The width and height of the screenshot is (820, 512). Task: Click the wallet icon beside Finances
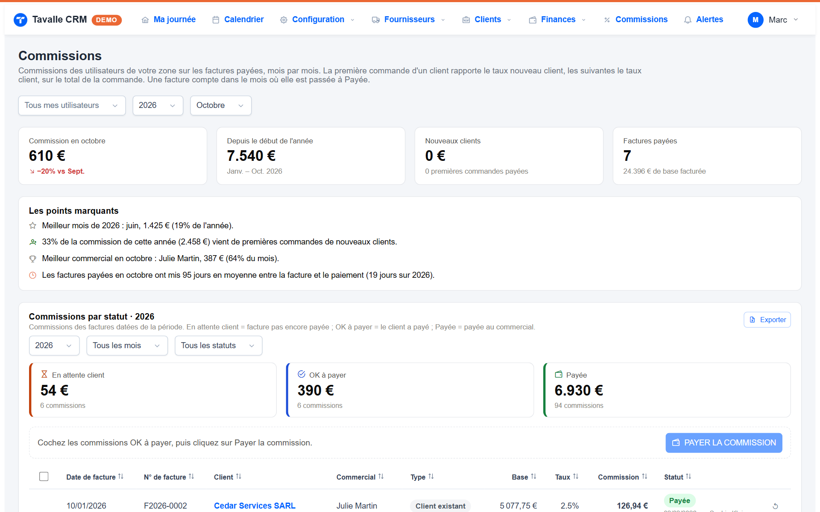click(x=533, y=20)
